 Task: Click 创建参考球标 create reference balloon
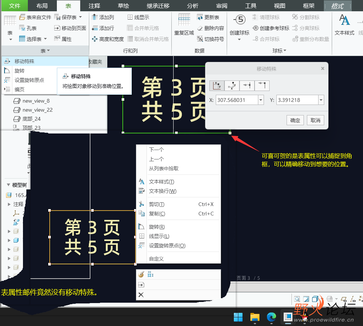point(271,28)
